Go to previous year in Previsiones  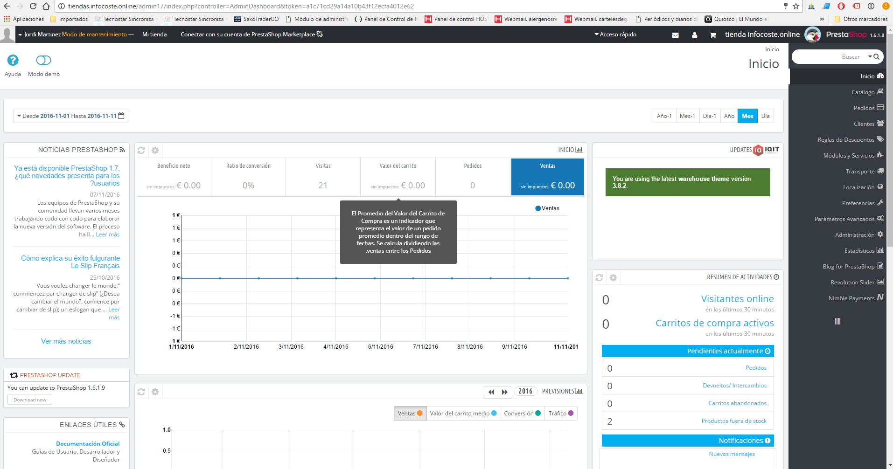(x=491, y=392)
